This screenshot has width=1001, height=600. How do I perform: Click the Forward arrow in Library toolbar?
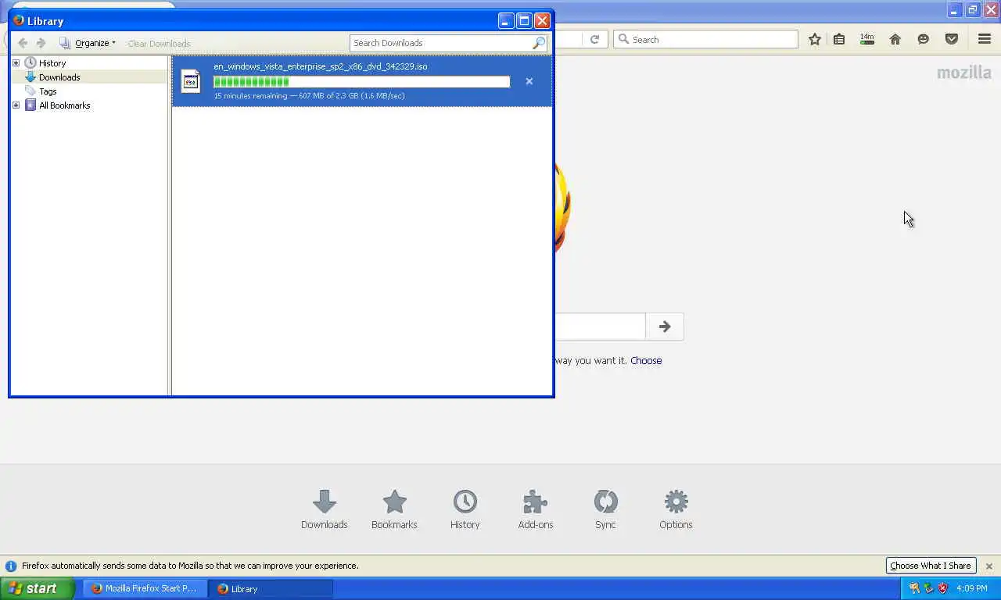pos(41,43)
